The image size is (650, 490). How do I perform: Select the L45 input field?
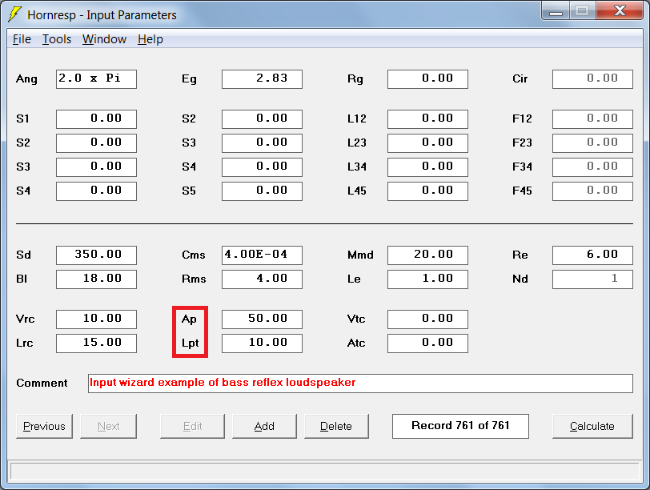[427, 191]
